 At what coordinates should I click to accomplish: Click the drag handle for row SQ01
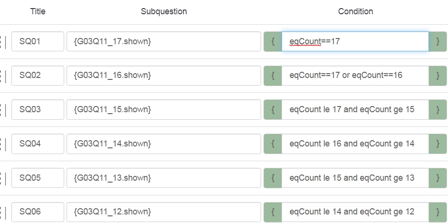coord(2,41)
